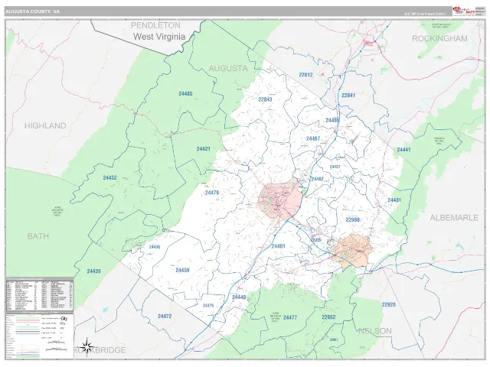Click the 'AUGUSTA COUNTY, VA' map title

pos(32,11)
